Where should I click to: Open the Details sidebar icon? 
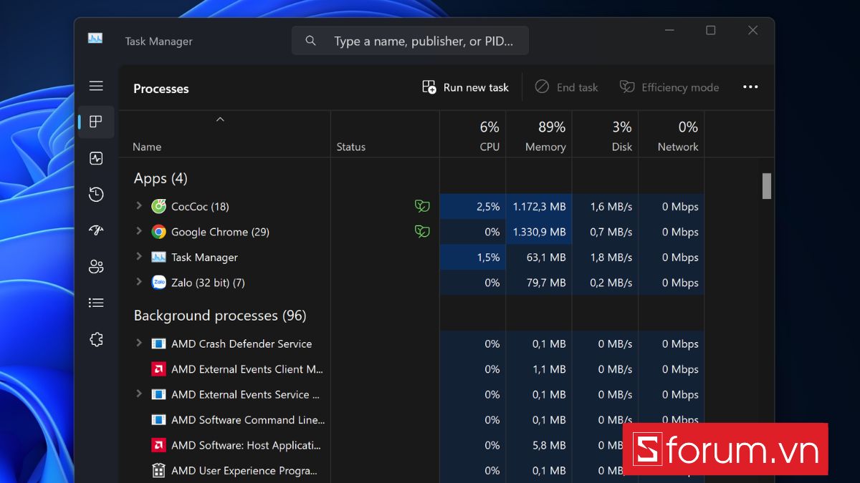pos(96,303)
